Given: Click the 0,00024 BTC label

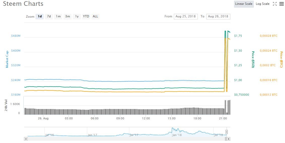Looking at the screenshot, I should point(269,51).
